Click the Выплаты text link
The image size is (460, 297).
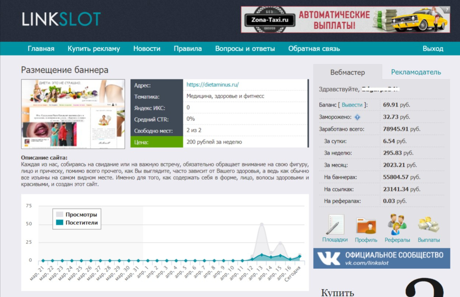pyautogui.click(x=429, y=240)
